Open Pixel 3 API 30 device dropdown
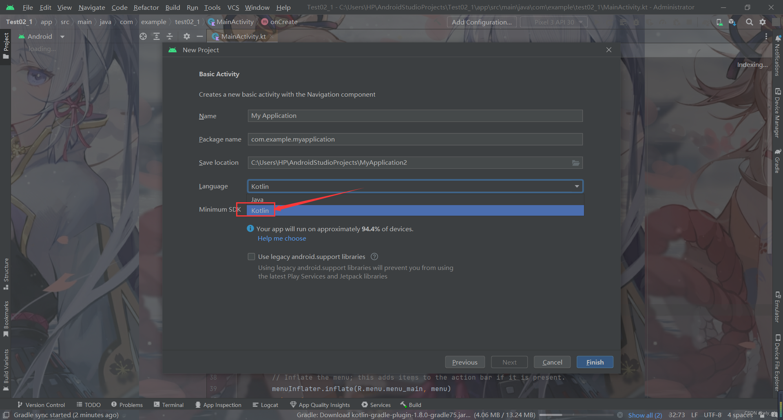The height and width of the screenshot is (420, 783). [554, 22]
